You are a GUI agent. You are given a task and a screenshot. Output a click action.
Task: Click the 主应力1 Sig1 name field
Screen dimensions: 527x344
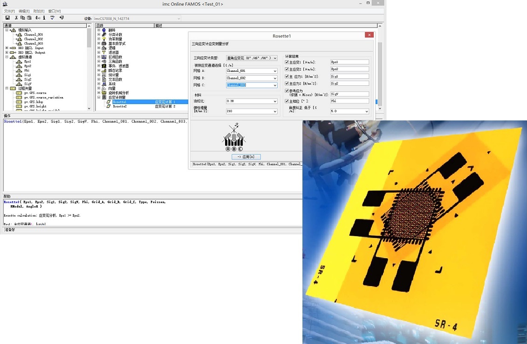[x=349, y=77]
